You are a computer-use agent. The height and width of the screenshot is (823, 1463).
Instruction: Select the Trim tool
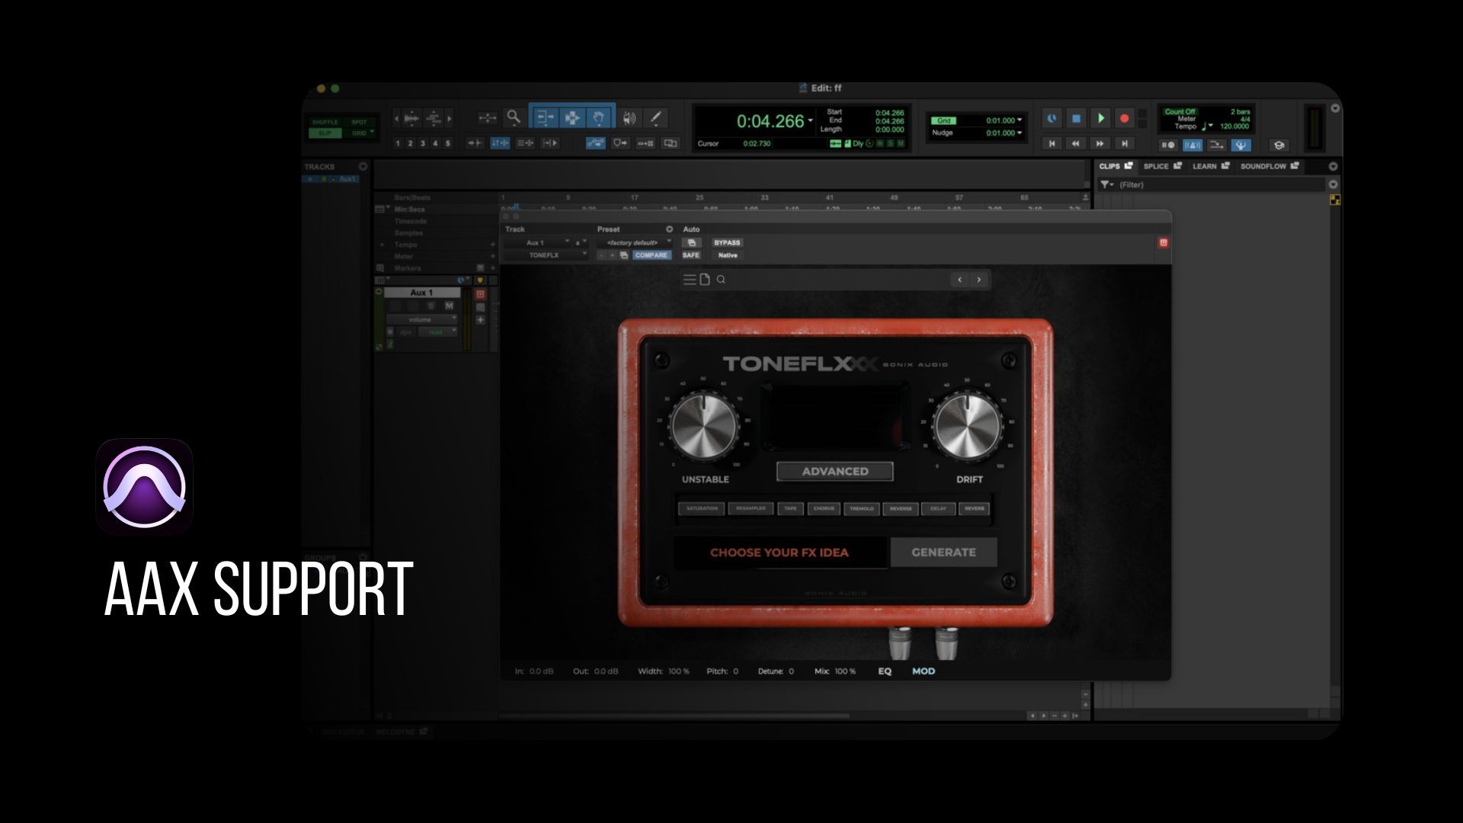(x=546, y=117)
